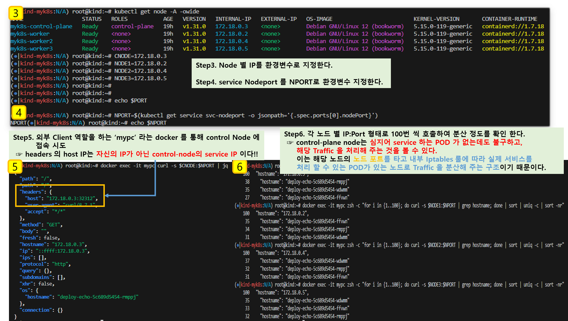Click the yellow step 4 badge
This screenshot has height=321, width=568.
19,113
